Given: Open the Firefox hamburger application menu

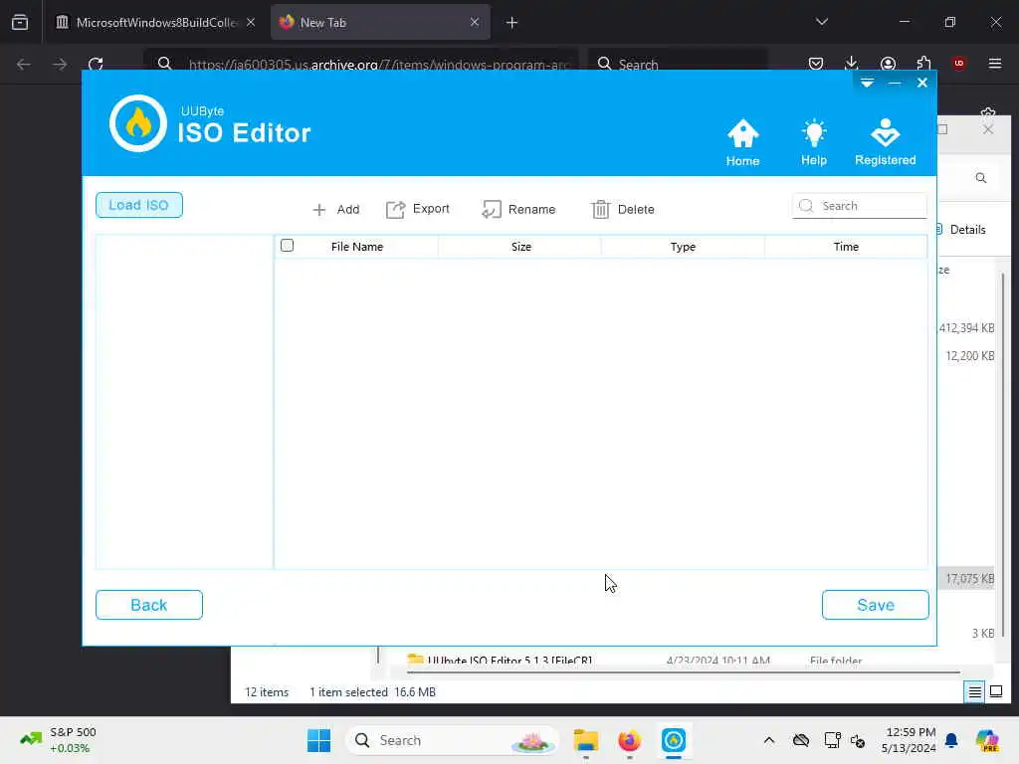Looking at the screenshot, I should tap(995, 64).
